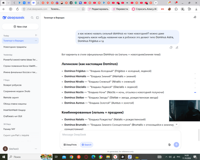Open the Сохранение модели 3vulo chat
200x160 pixels.
tap(20, 91)
